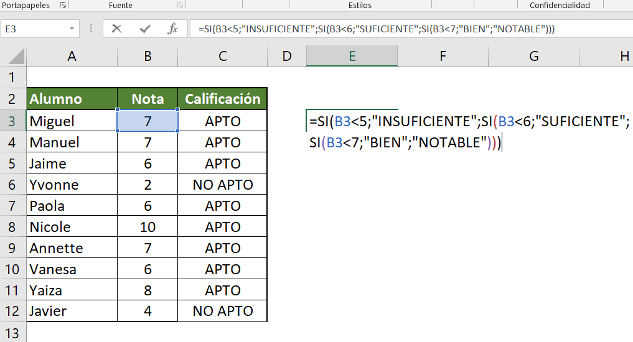This screenshot has height=342, width=633.
Task: Click the Calificación header cell
Action: point(222,99)
